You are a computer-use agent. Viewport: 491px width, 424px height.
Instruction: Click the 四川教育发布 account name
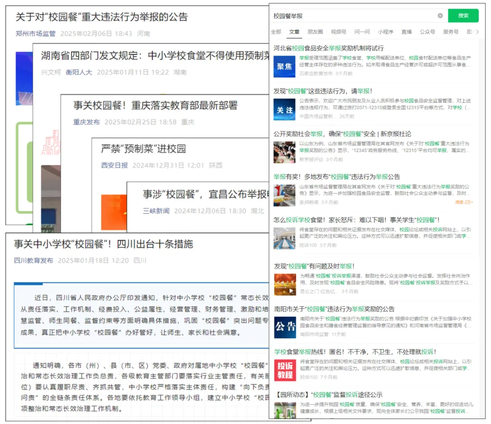34,260
